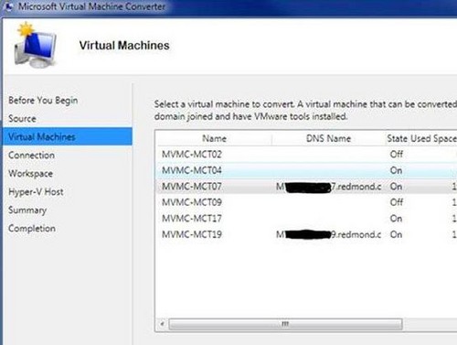This screenshot has height=345, width=457.
Task: Click the Off state of MVMC-MCT02
Action: tap(397, 154)
